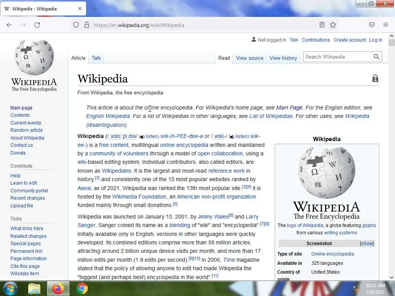Open Current events in sidebar
Image resolution: width=395 pixels, height=296 pixels.
click(x=25, y=123)
